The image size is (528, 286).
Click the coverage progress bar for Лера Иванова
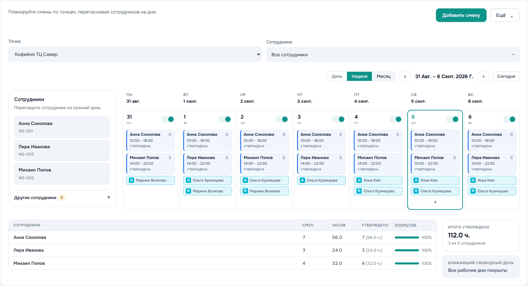(x=407, y=250)
